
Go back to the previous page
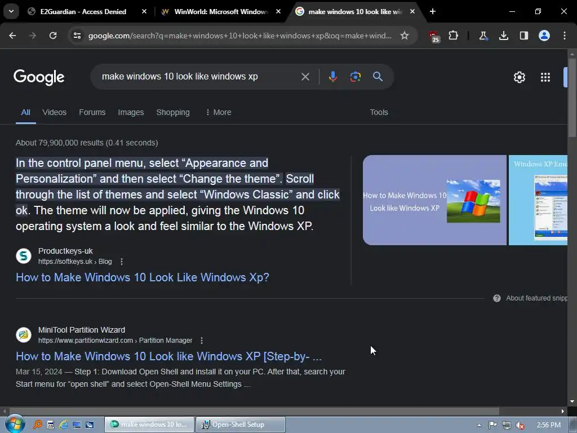(12, 36)
